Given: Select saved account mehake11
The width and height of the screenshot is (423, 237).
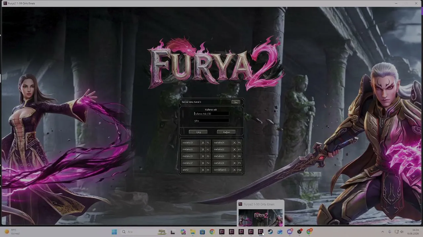Looking at the screenshot, I should tap(191, 149).
